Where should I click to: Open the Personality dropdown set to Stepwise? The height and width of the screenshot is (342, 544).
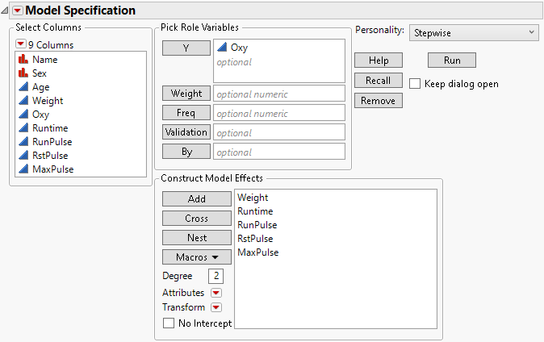point(473,32)
